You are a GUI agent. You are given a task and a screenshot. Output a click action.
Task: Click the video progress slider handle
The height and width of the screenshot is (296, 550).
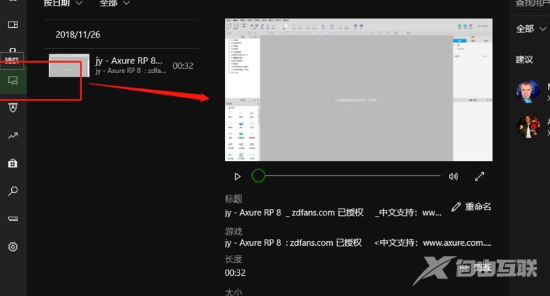(x=258, y=176)
